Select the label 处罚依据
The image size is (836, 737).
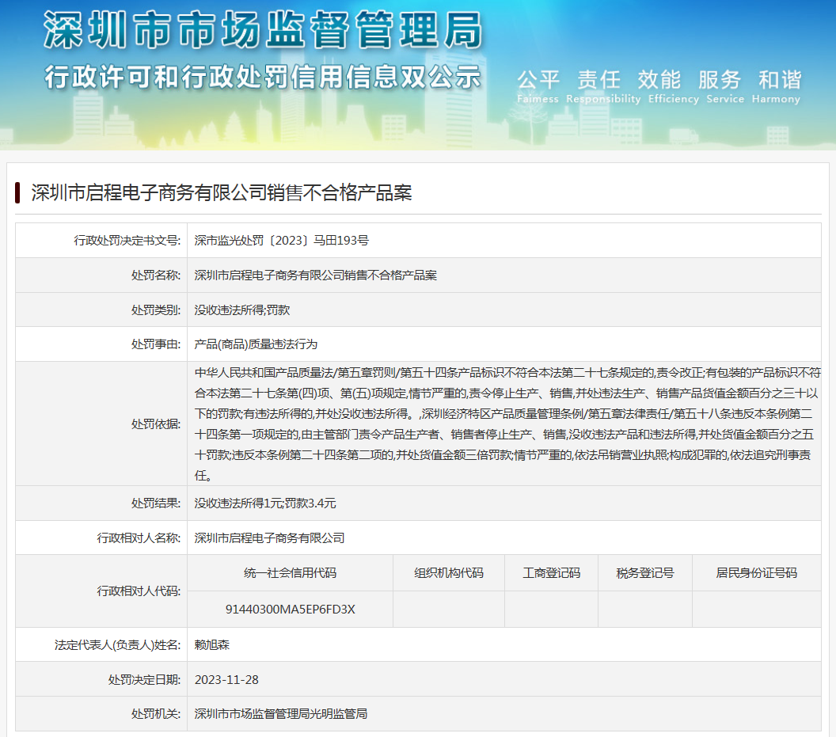click(x=156, y=424)
